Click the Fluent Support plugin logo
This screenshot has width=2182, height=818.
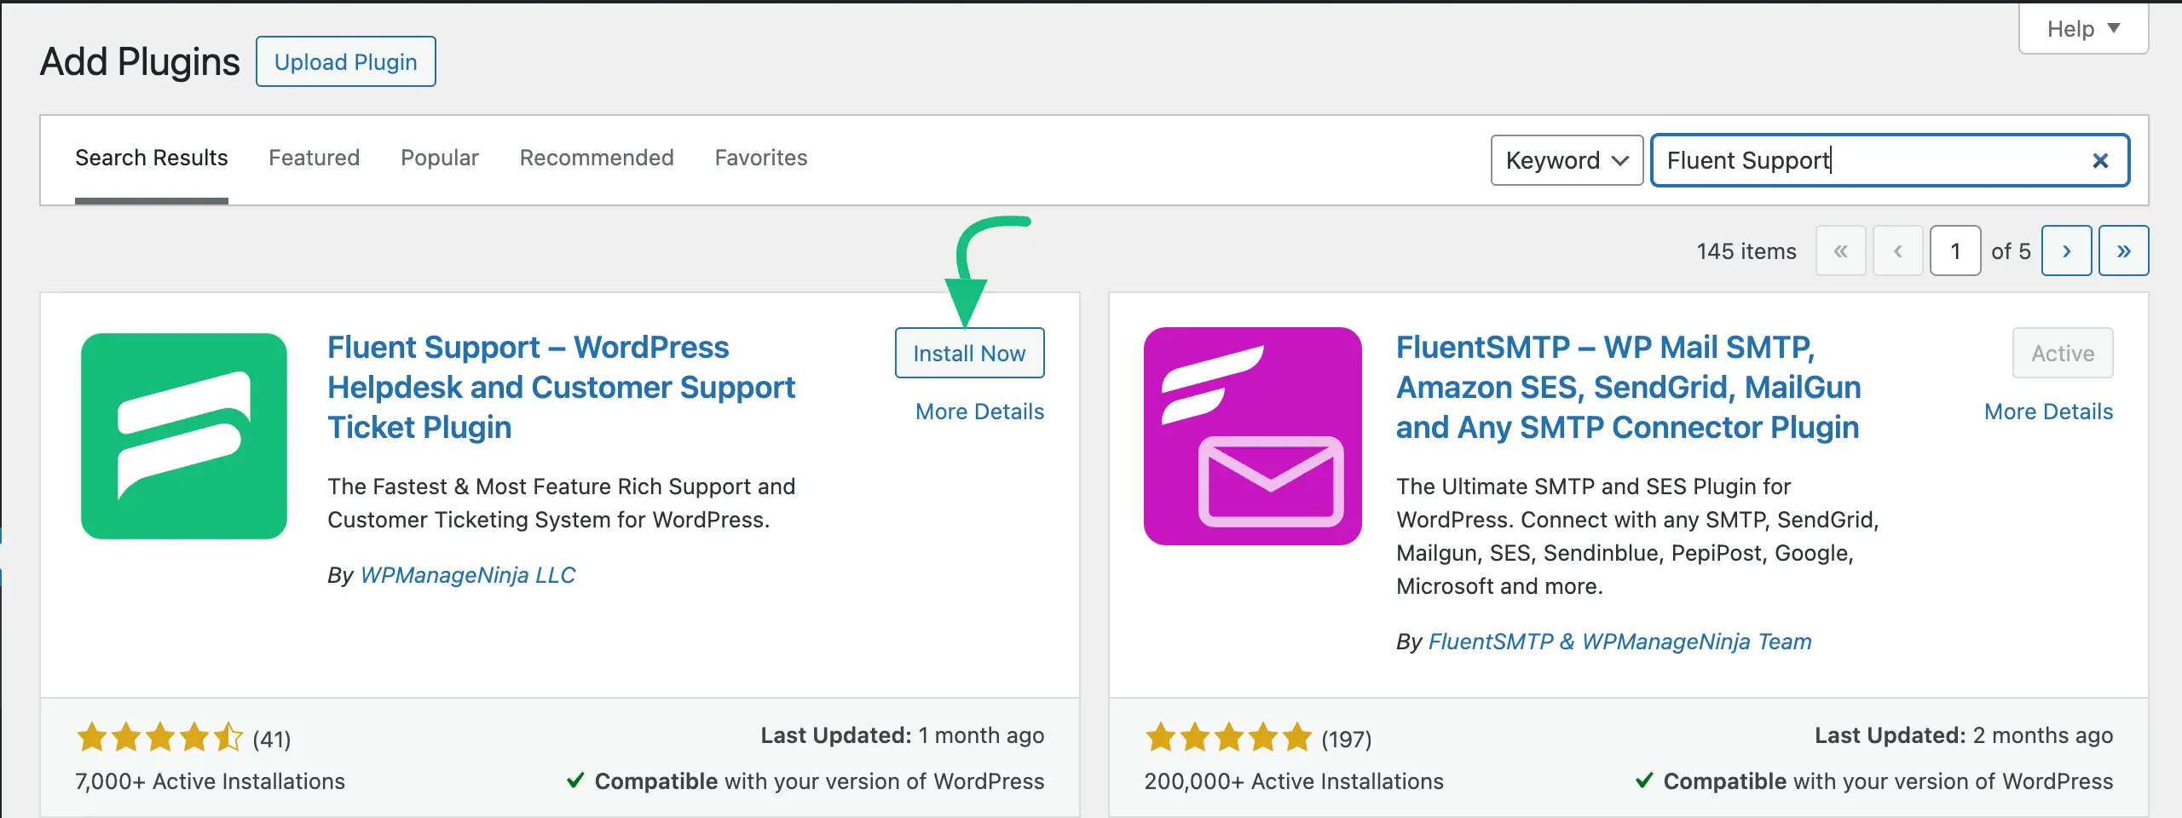(x=183, y=435)
